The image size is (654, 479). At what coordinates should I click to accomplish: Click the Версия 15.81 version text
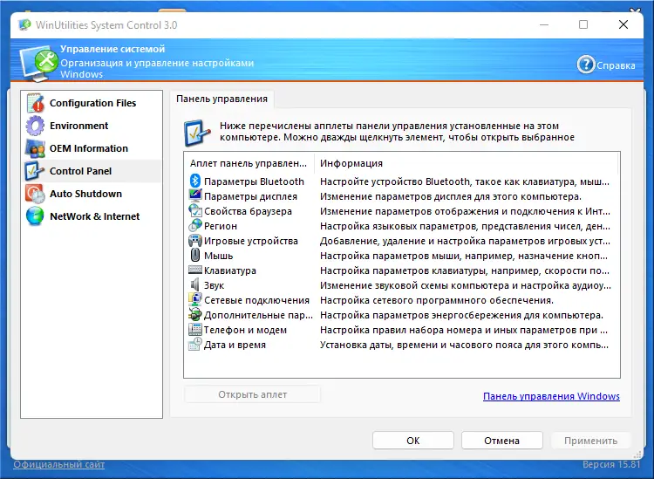611,464
